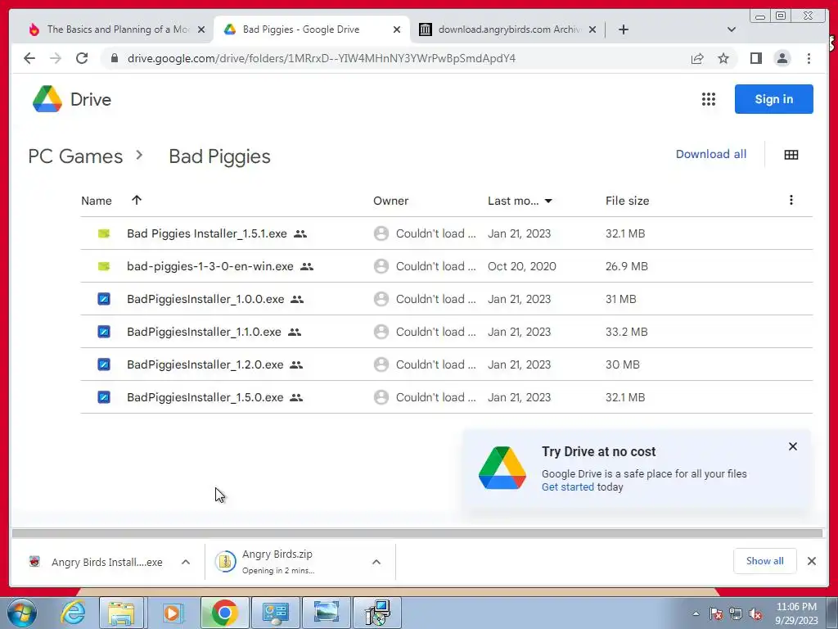Sort files by the Name column header
Viewport: 838px width, 629px height.
(x=97, y=201)
